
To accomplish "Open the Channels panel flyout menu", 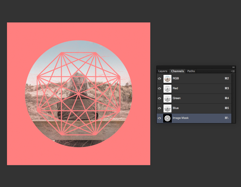I will 233,71.
